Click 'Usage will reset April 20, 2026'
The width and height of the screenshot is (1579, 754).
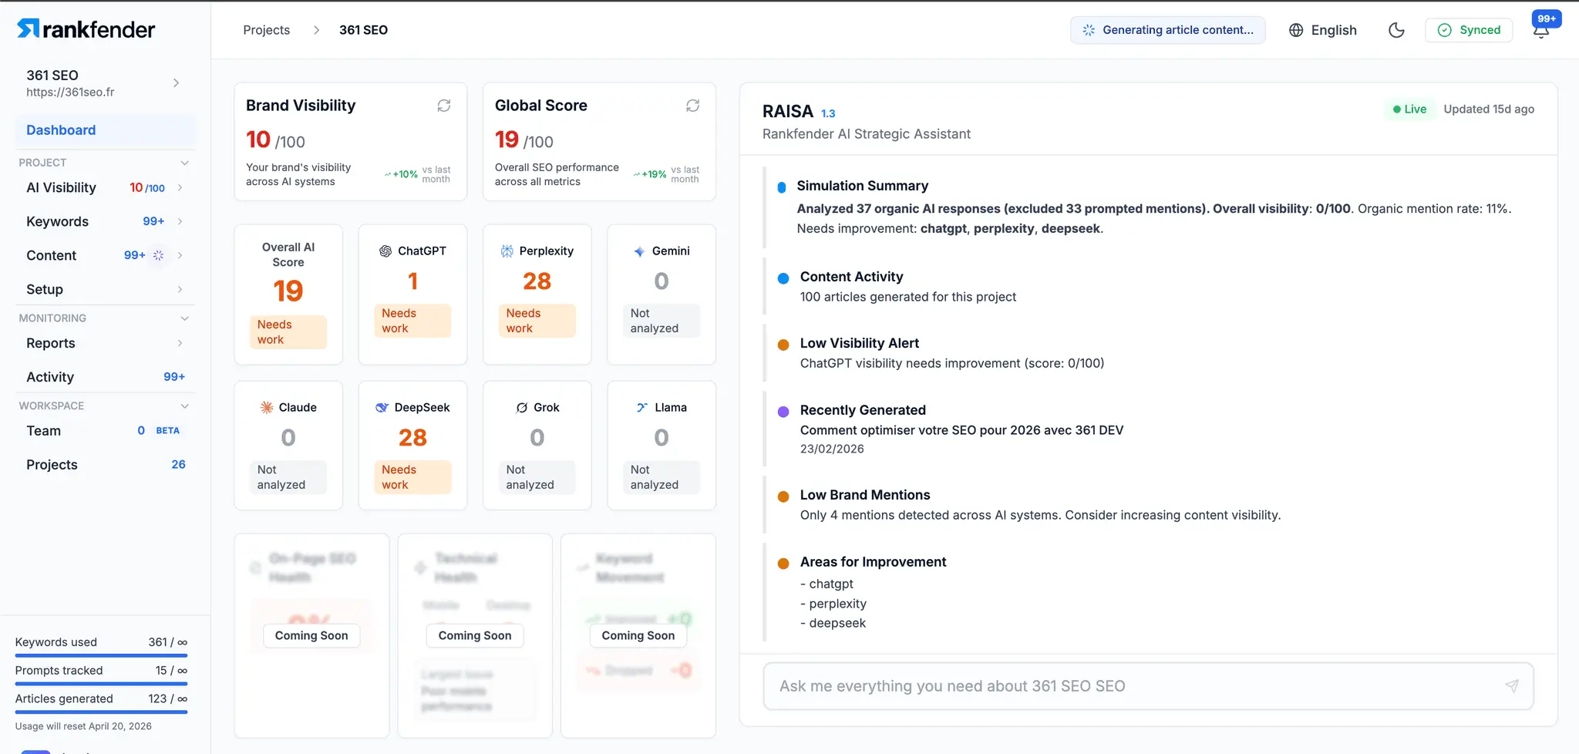(x=83, y=726)
